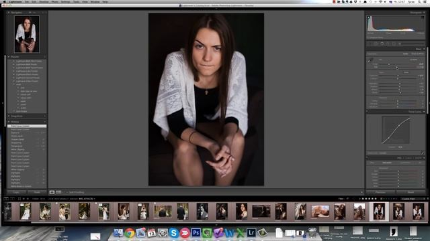Open the Develop menu
The width and height of the screenshot is (430, 241).
pyautogui.click(x=44, y=1)
